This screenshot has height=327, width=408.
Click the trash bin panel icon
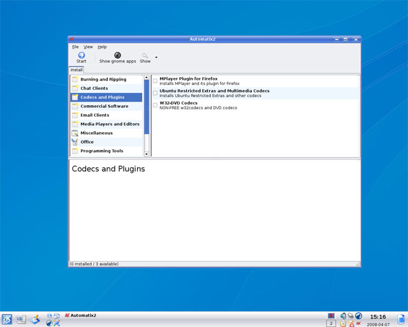click(x=402, y=319)
